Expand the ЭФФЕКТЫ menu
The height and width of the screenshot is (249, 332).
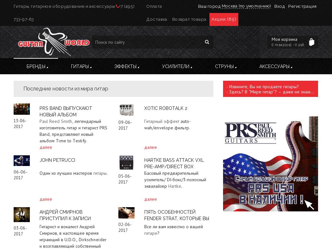tap(127, 66)
